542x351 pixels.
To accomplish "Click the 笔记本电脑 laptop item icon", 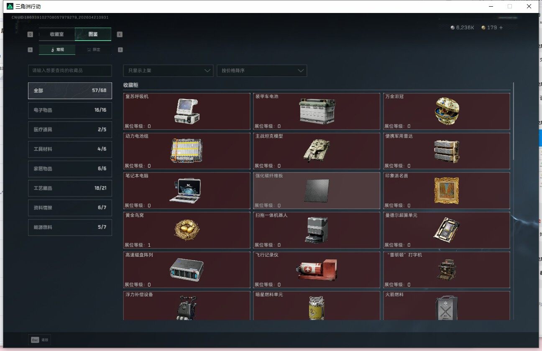I will [x=187, y=190].
